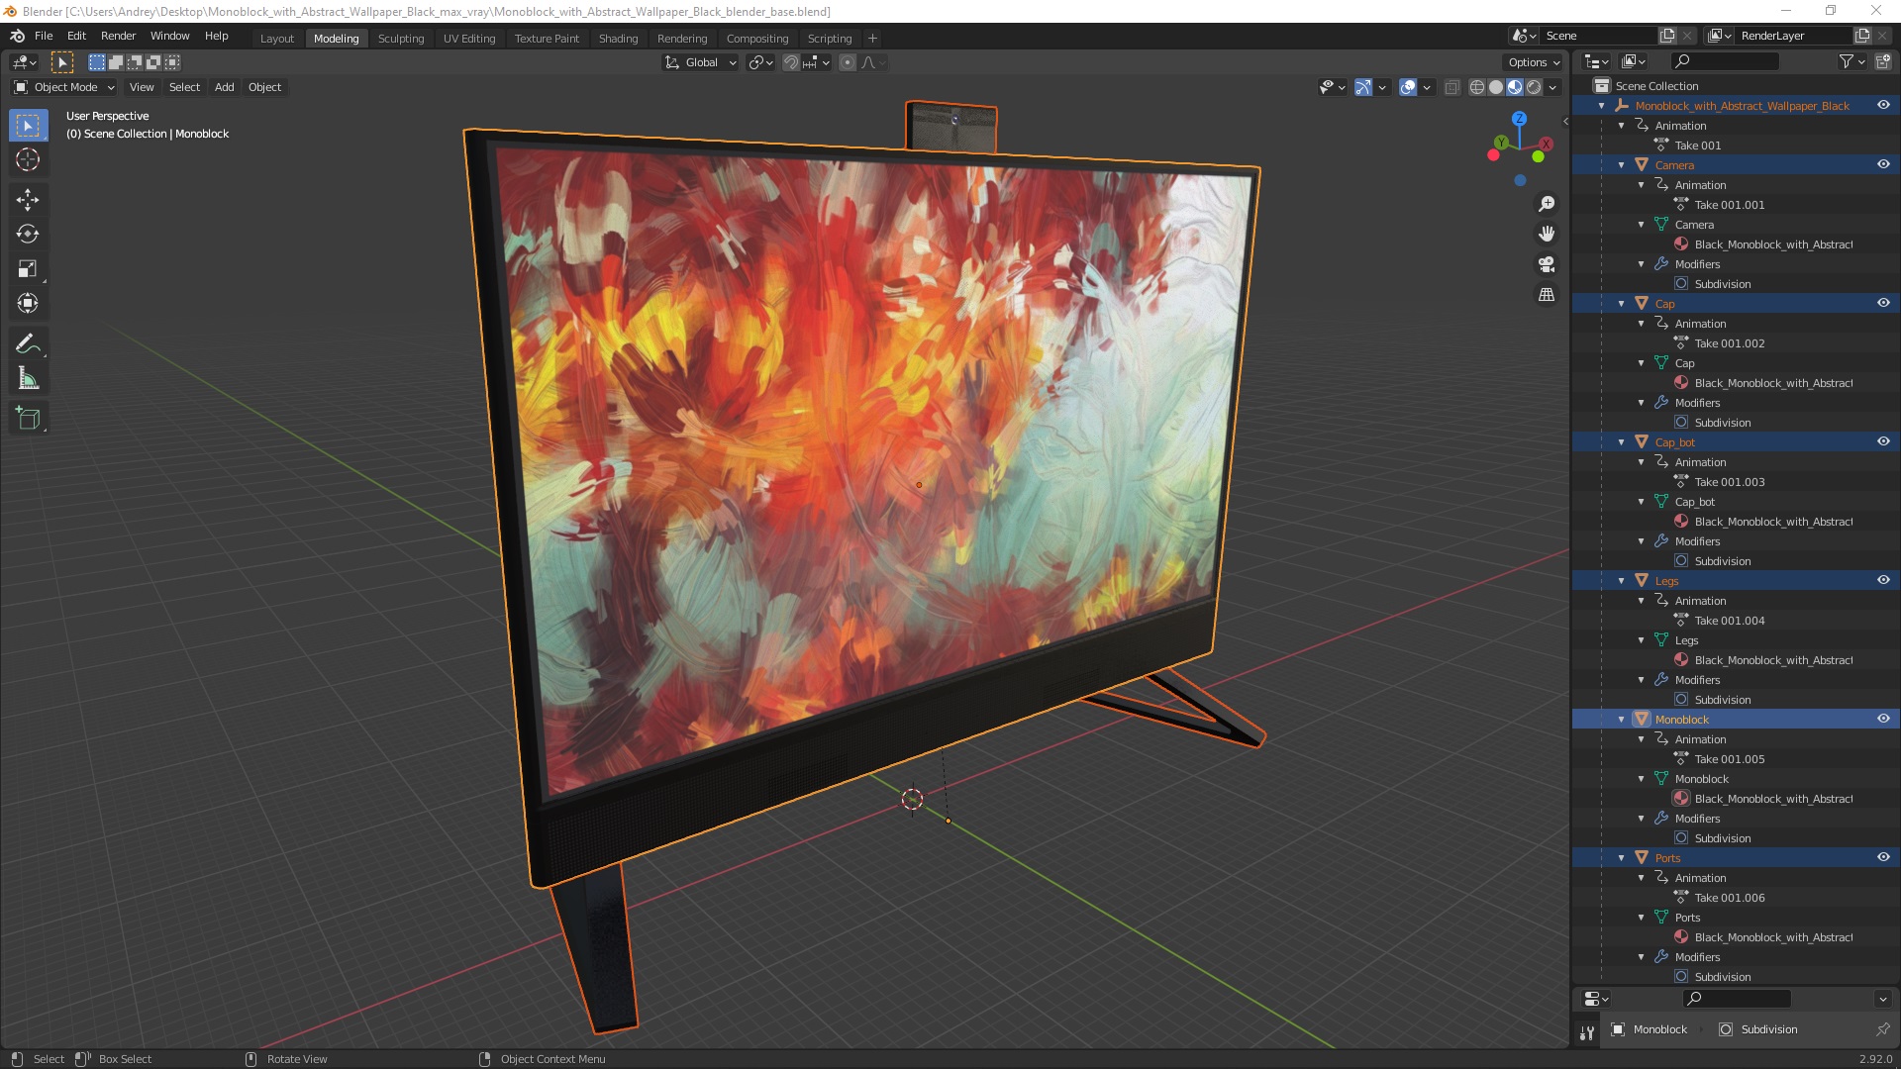Image resolution: width=1901 pixels, height=1069 pixels.
Task: Choose the Measure tool
Action: 28,379
